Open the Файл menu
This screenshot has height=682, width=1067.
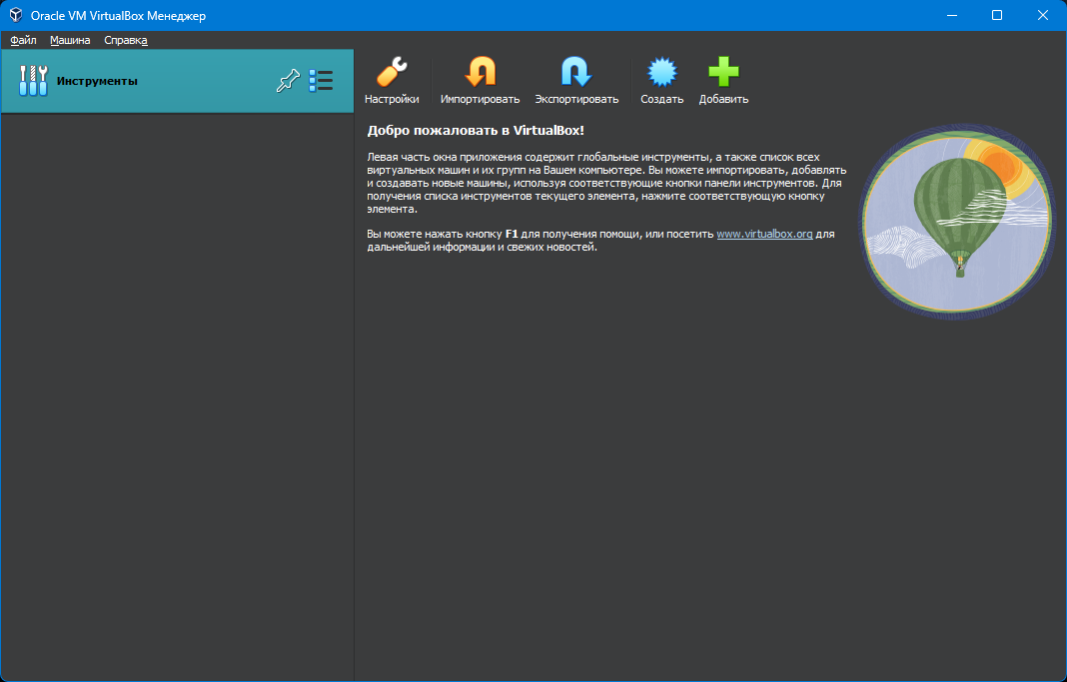pyautogui.click(x=23, y=40)
